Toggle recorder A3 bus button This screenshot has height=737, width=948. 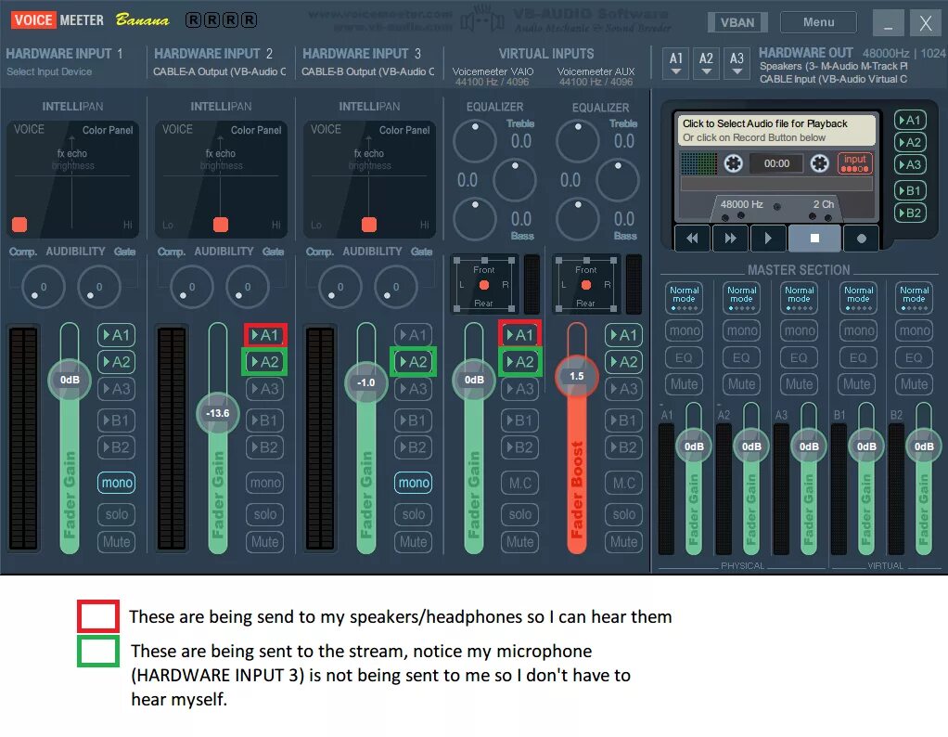[x=910, y=164]
